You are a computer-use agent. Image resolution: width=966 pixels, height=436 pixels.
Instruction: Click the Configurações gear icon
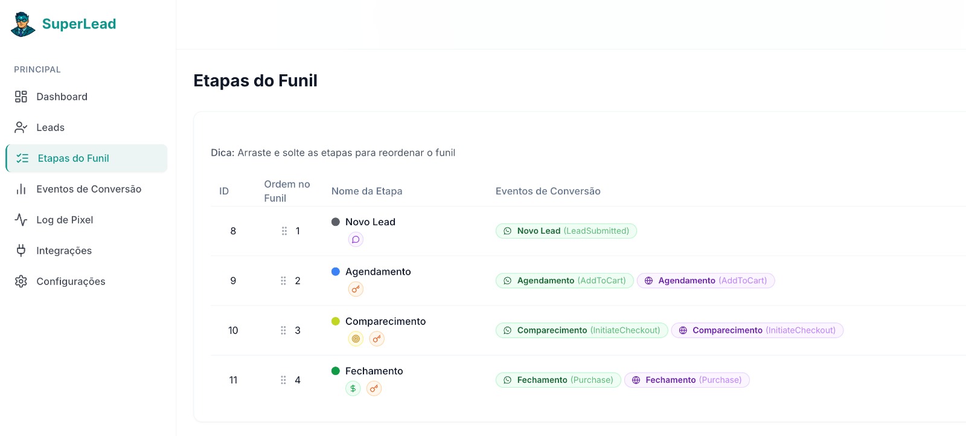(21, 281)
